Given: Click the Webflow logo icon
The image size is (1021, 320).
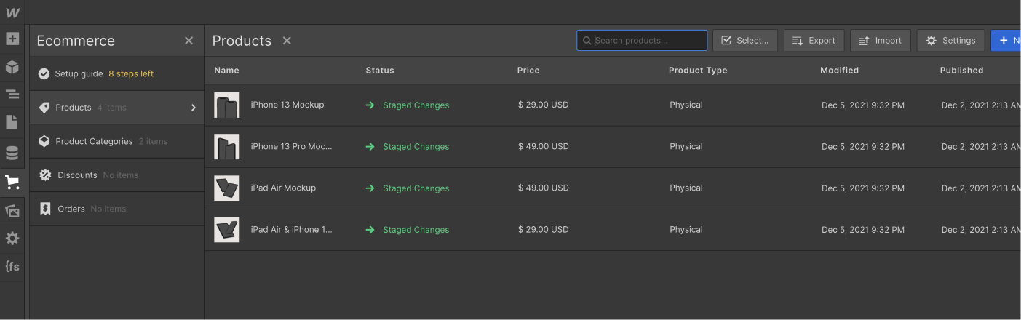Looking at the screenshot, I should tap(12, 12).
